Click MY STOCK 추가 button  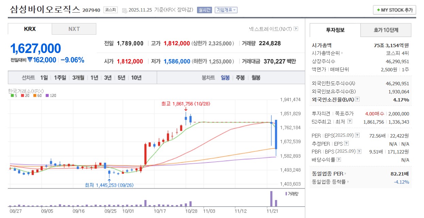[394, 10]
